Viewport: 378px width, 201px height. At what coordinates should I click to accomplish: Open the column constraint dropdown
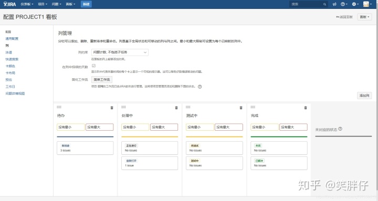pos(120,52)
